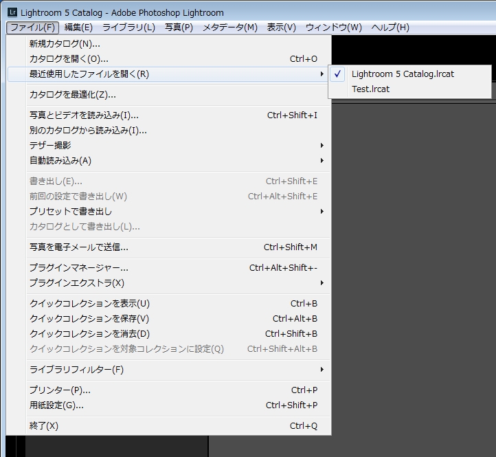Screen dimensions: 496x457
Task: Open Test.lrcat recent catalog
Action: [x=410, y=89]
